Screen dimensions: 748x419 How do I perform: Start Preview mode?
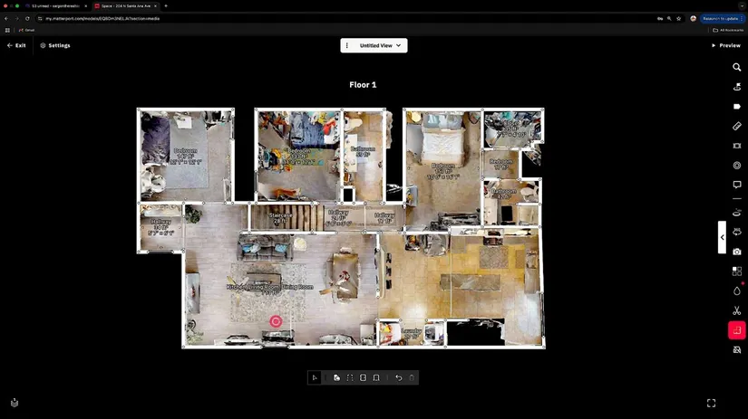(725, 45)
